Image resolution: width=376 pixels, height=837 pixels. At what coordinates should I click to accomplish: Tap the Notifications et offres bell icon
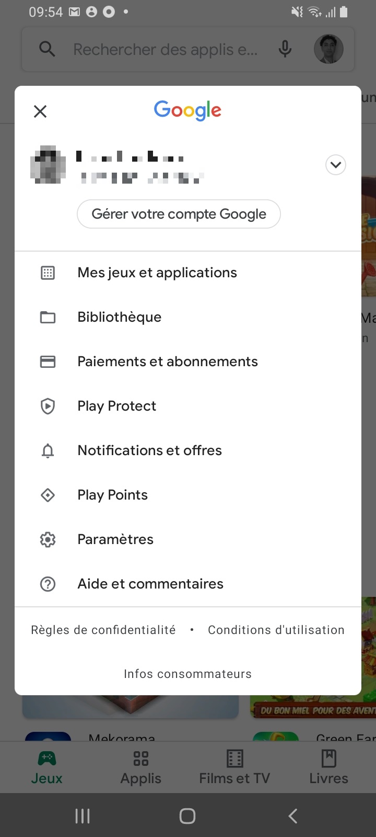[x=48, y=450]
